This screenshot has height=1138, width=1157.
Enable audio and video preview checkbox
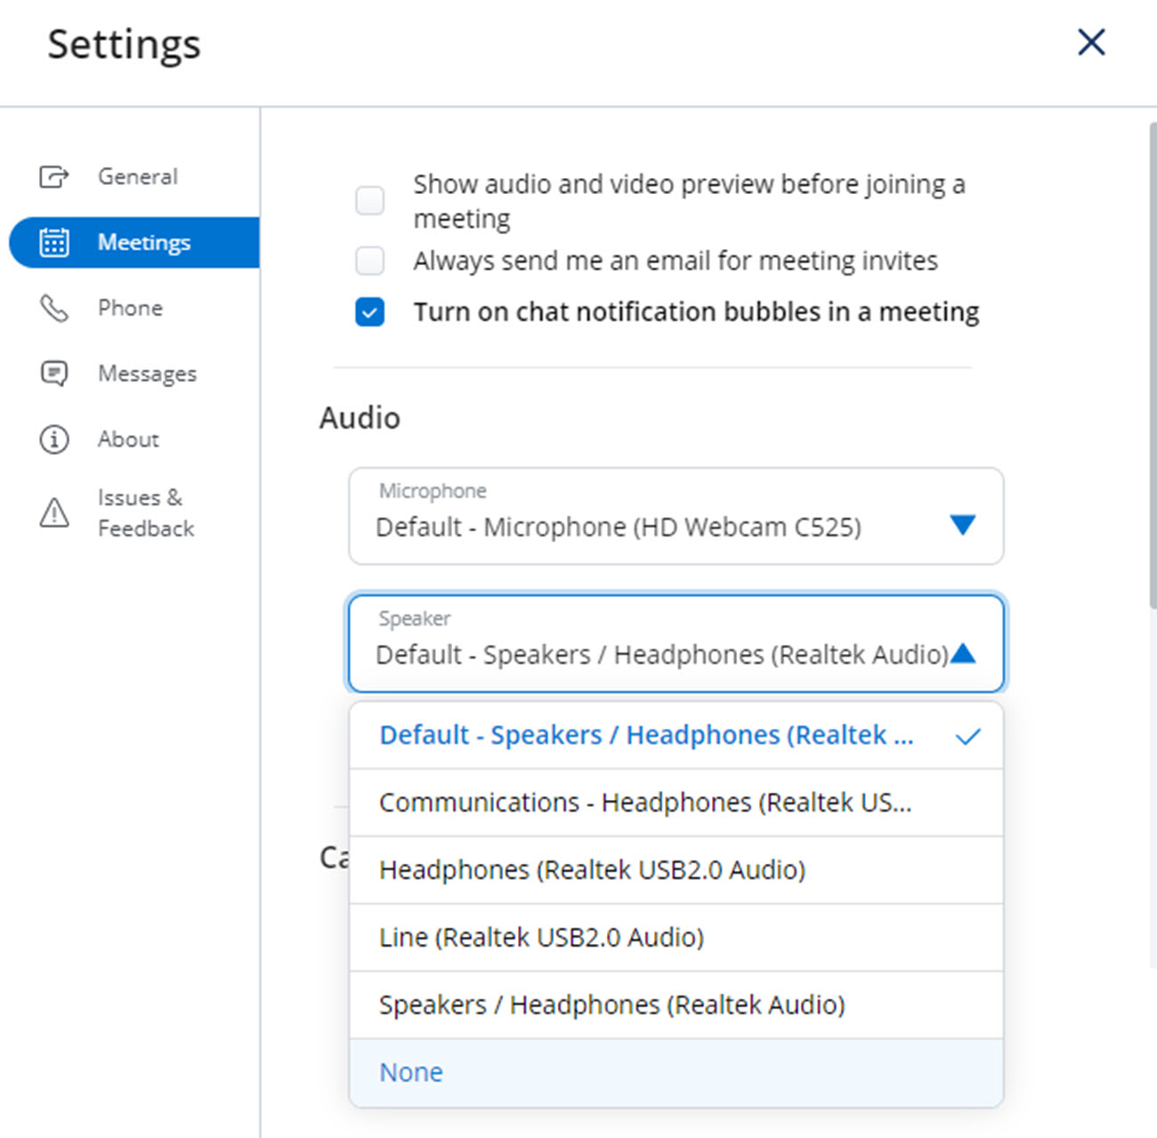pyautogui.click(x=370, y=200)
